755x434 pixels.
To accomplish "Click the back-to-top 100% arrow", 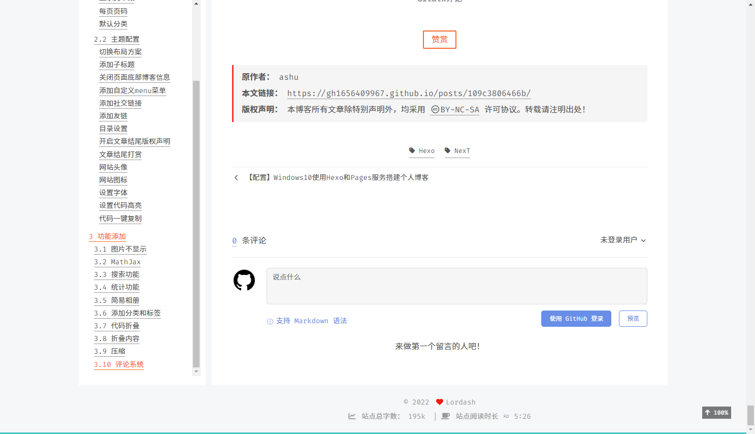I will 716,413.
